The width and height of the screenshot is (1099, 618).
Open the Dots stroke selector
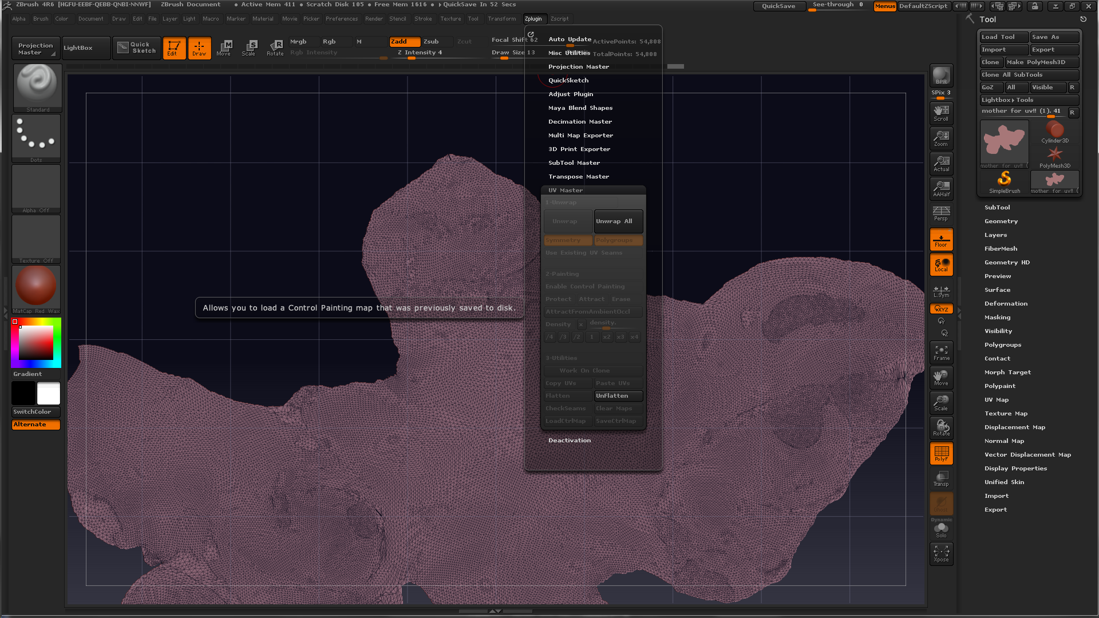click(36, 138)
